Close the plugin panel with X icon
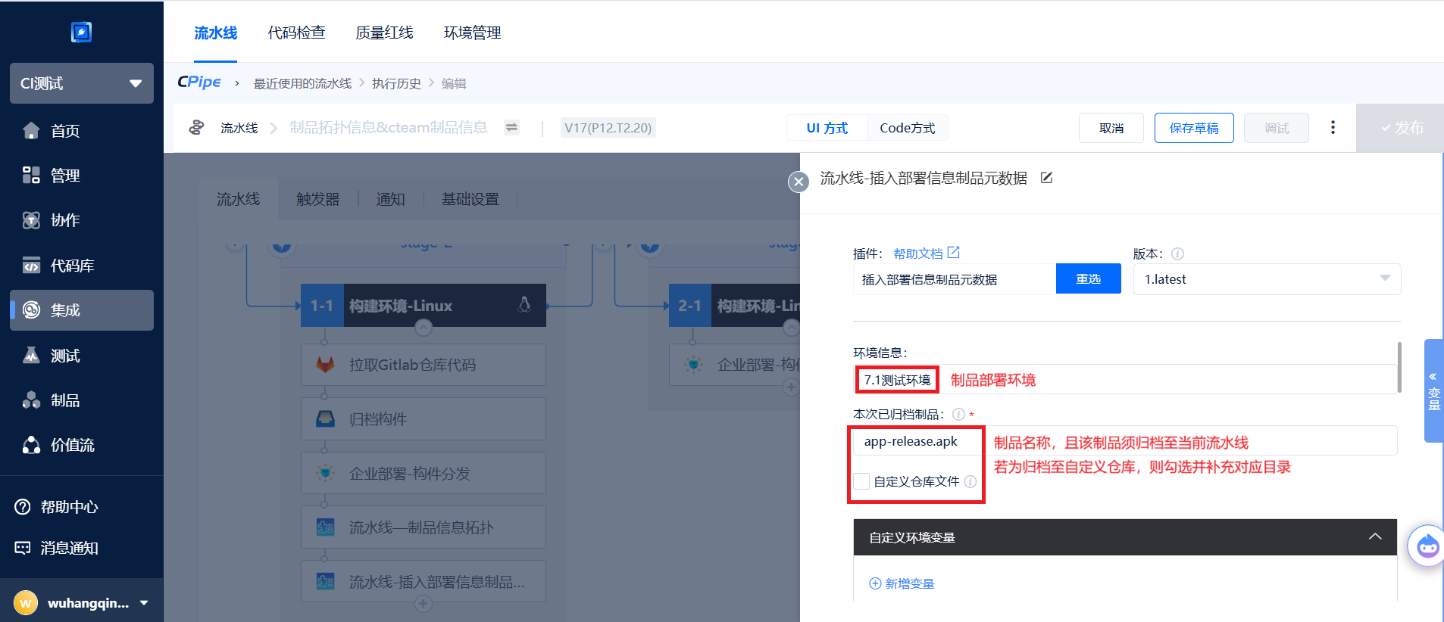Screen dimensions: 1444x622 (x=798, y=182)
